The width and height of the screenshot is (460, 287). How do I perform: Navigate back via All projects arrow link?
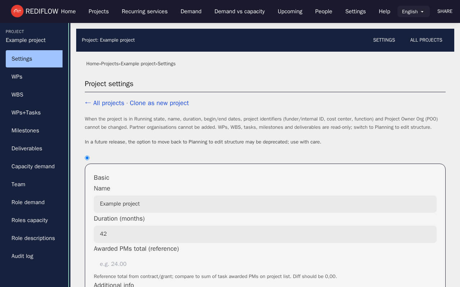click(104, 103)
